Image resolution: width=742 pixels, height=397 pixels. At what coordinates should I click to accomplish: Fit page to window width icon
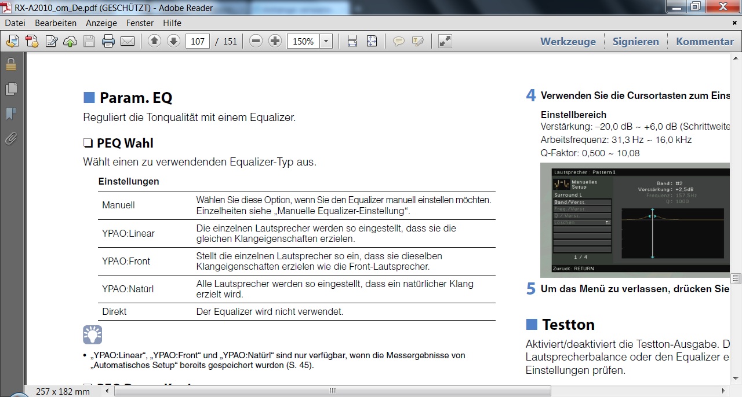click(352, 41)
